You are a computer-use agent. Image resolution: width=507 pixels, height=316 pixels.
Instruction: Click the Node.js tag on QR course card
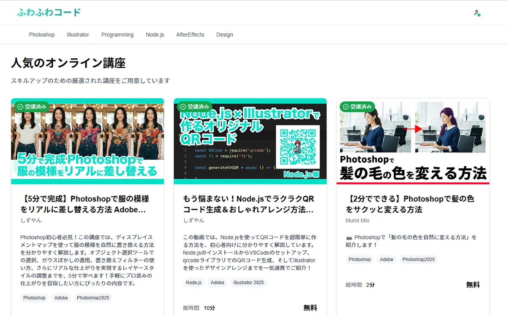pos(194,283)
